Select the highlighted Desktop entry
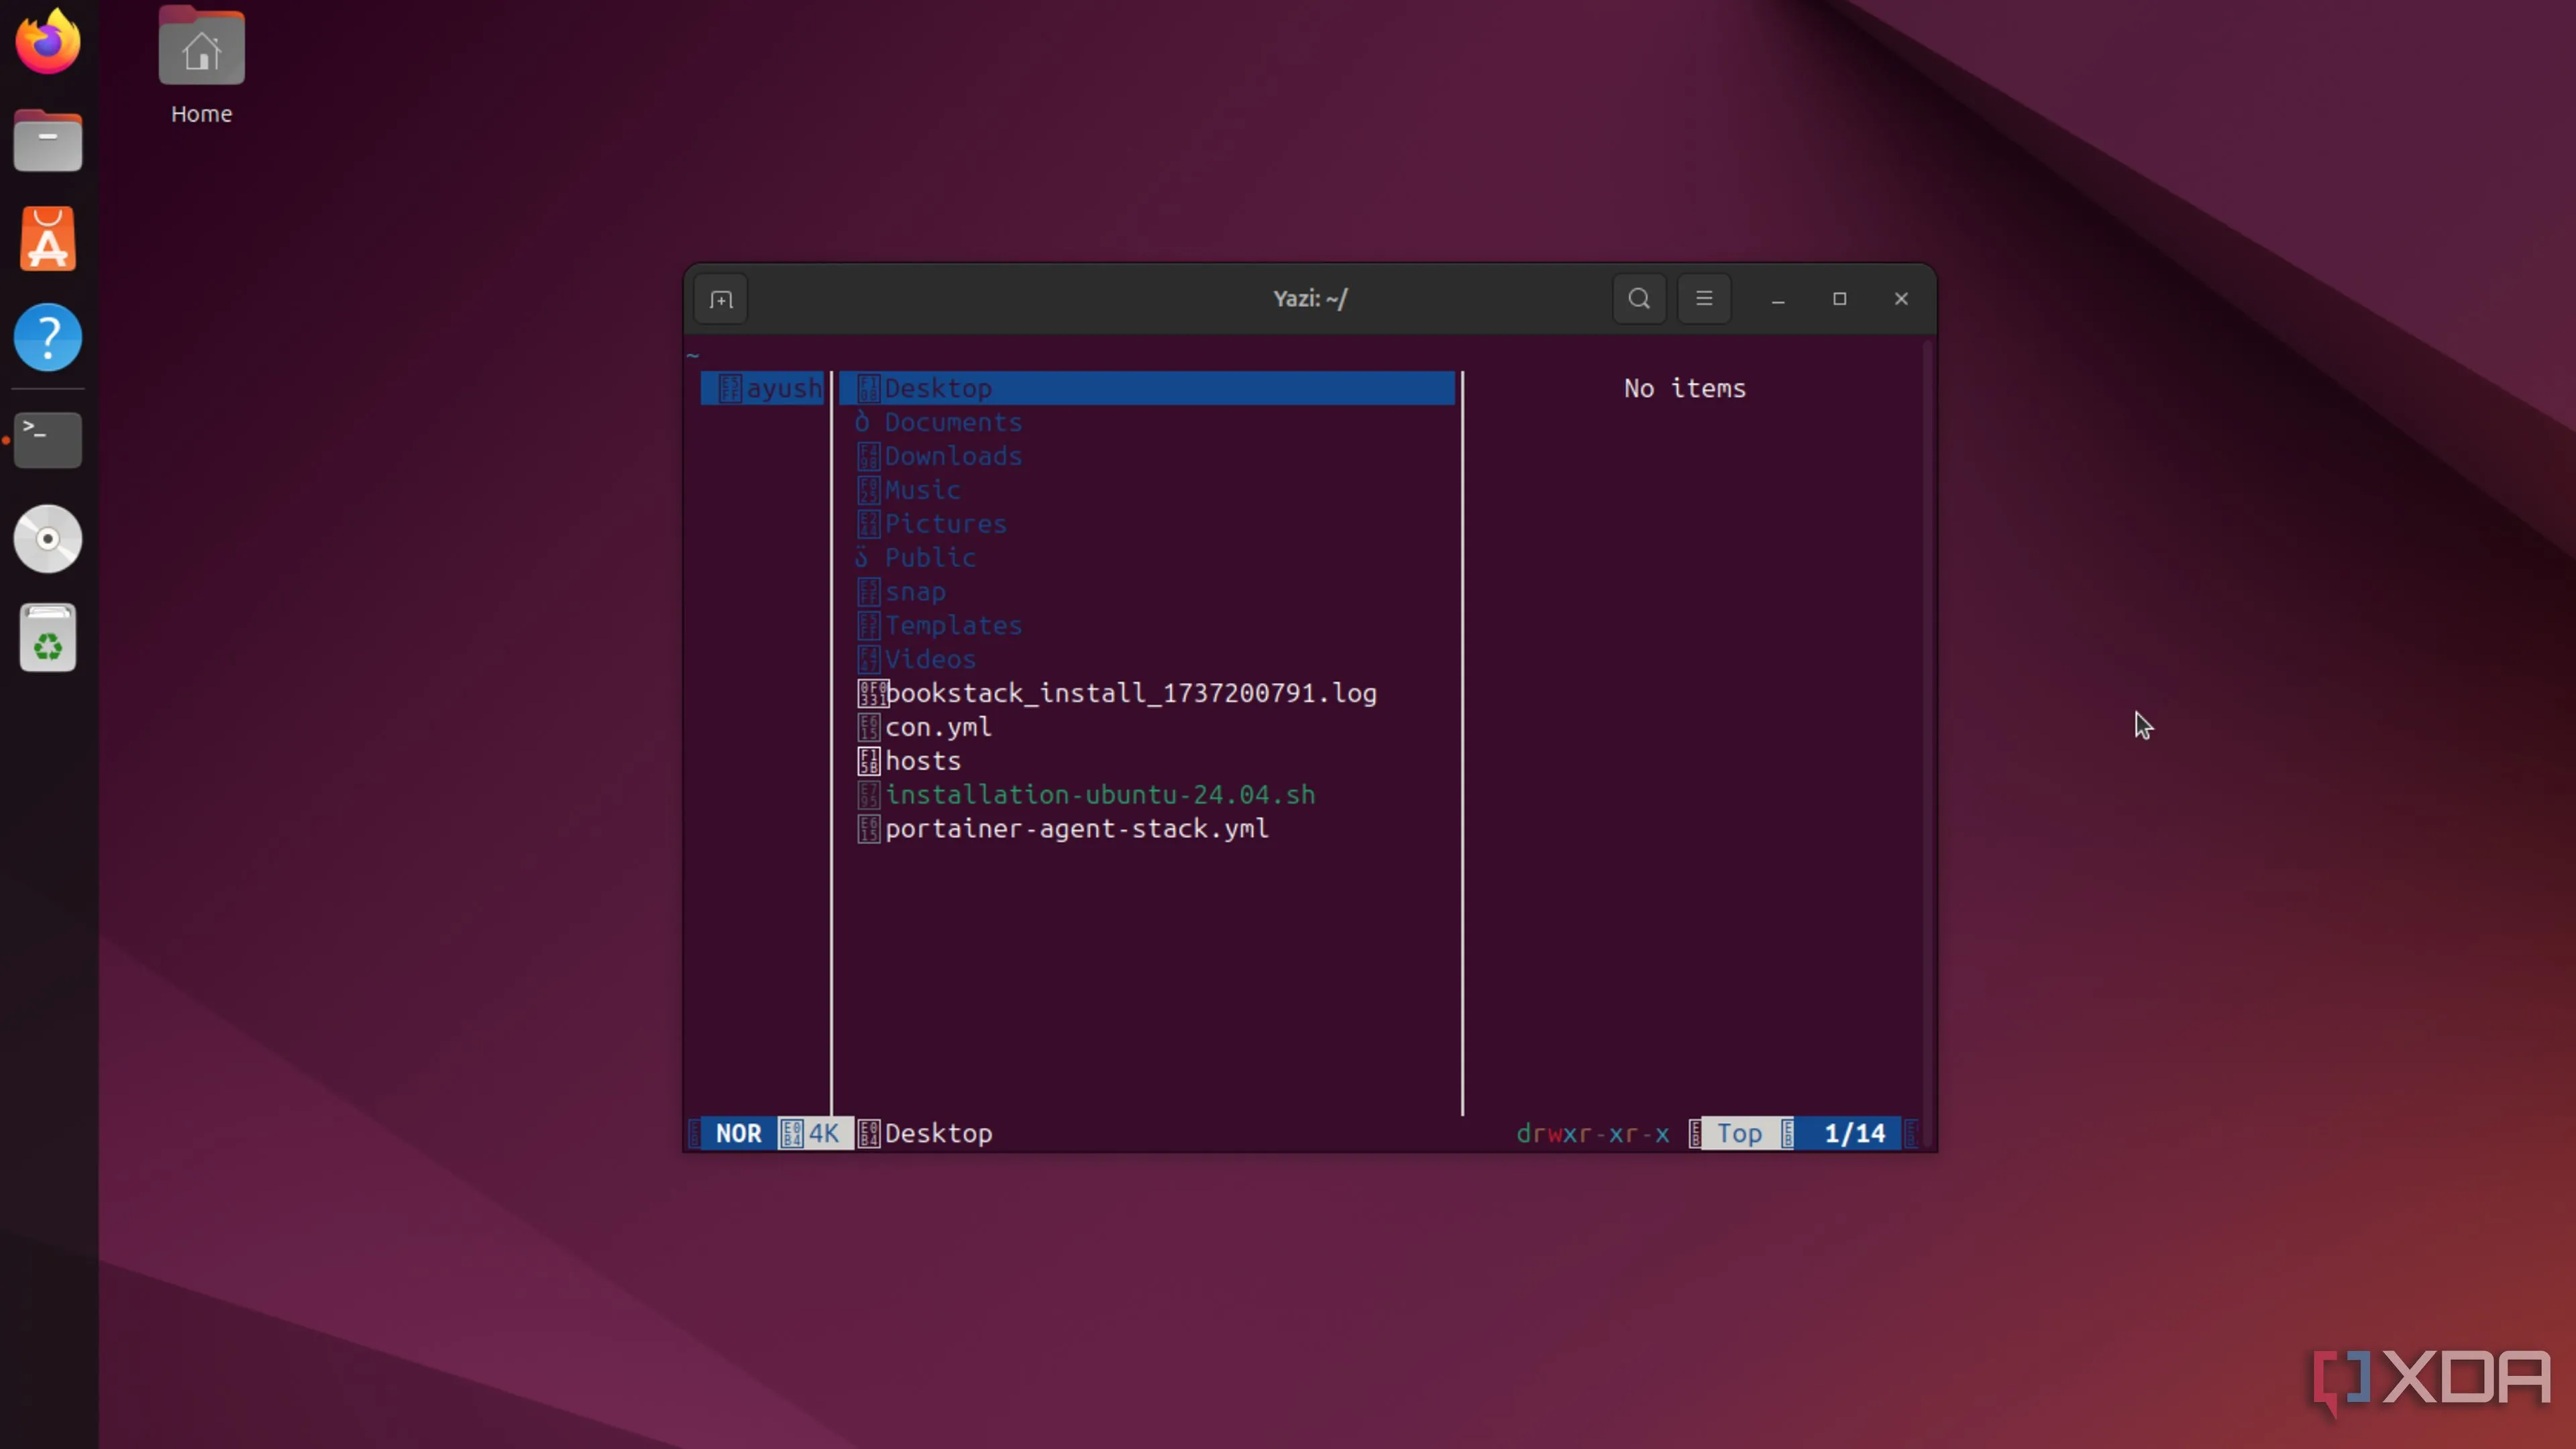 coord(938,388)
